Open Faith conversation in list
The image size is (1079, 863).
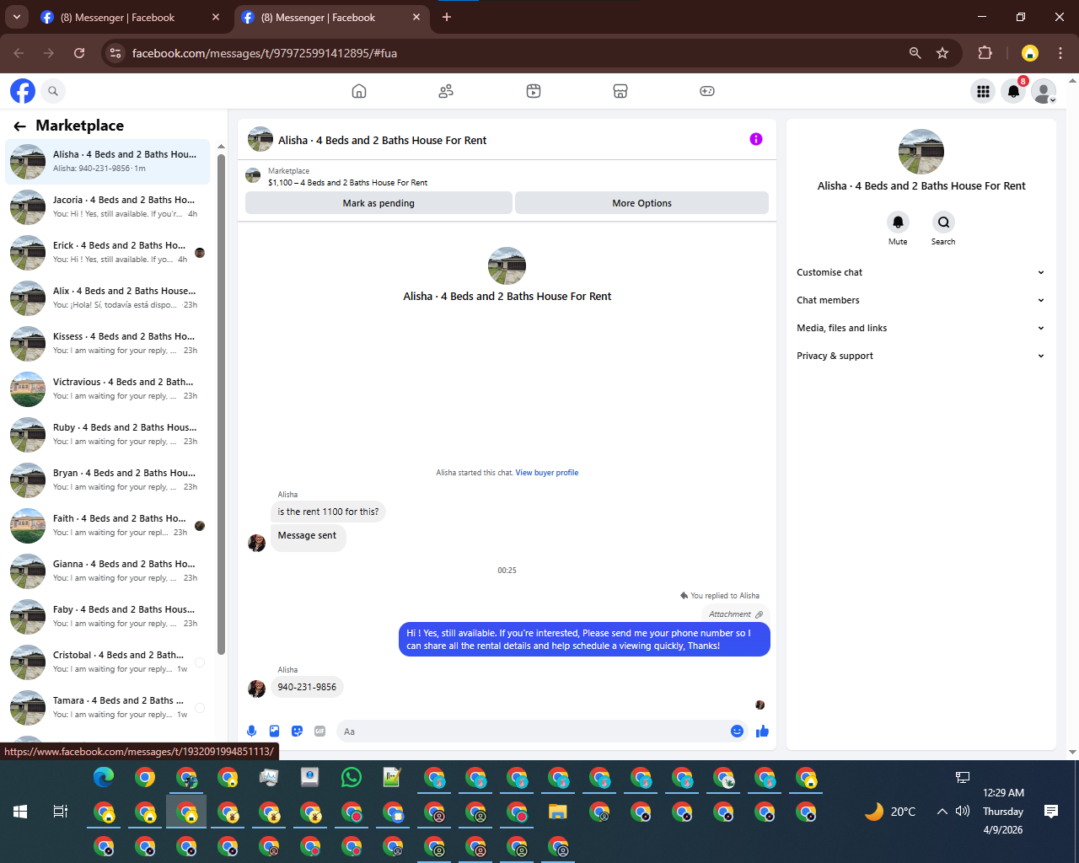[x=108, y=525]
